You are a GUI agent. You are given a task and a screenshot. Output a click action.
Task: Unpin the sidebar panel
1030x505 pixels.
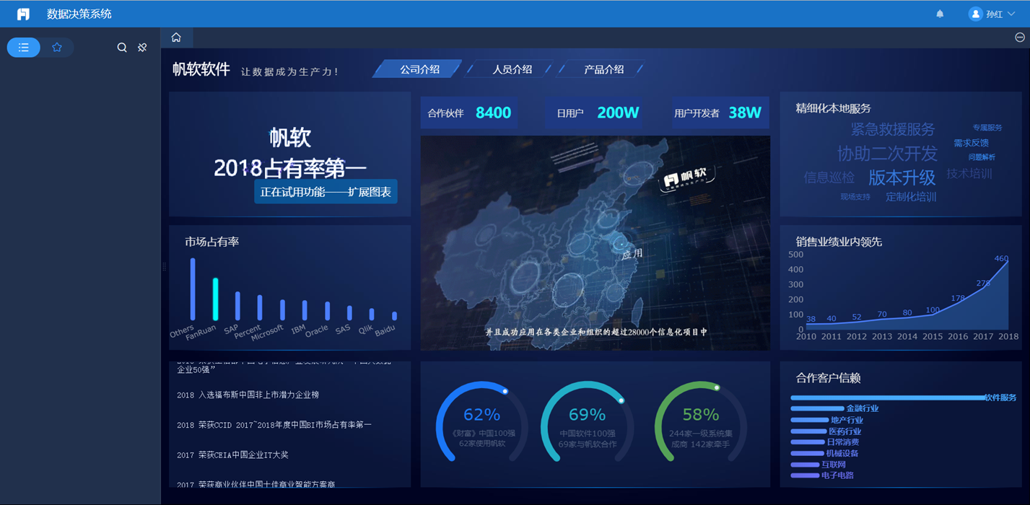(142, 47)
